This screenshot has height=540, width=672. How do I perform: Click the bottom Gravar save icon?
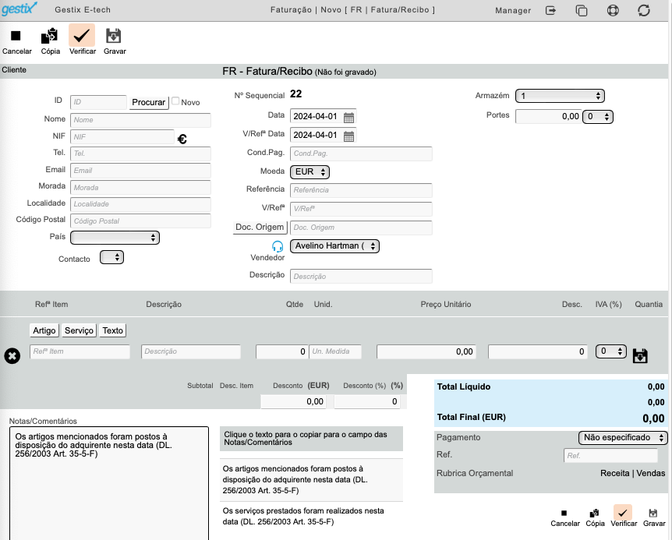653,513
